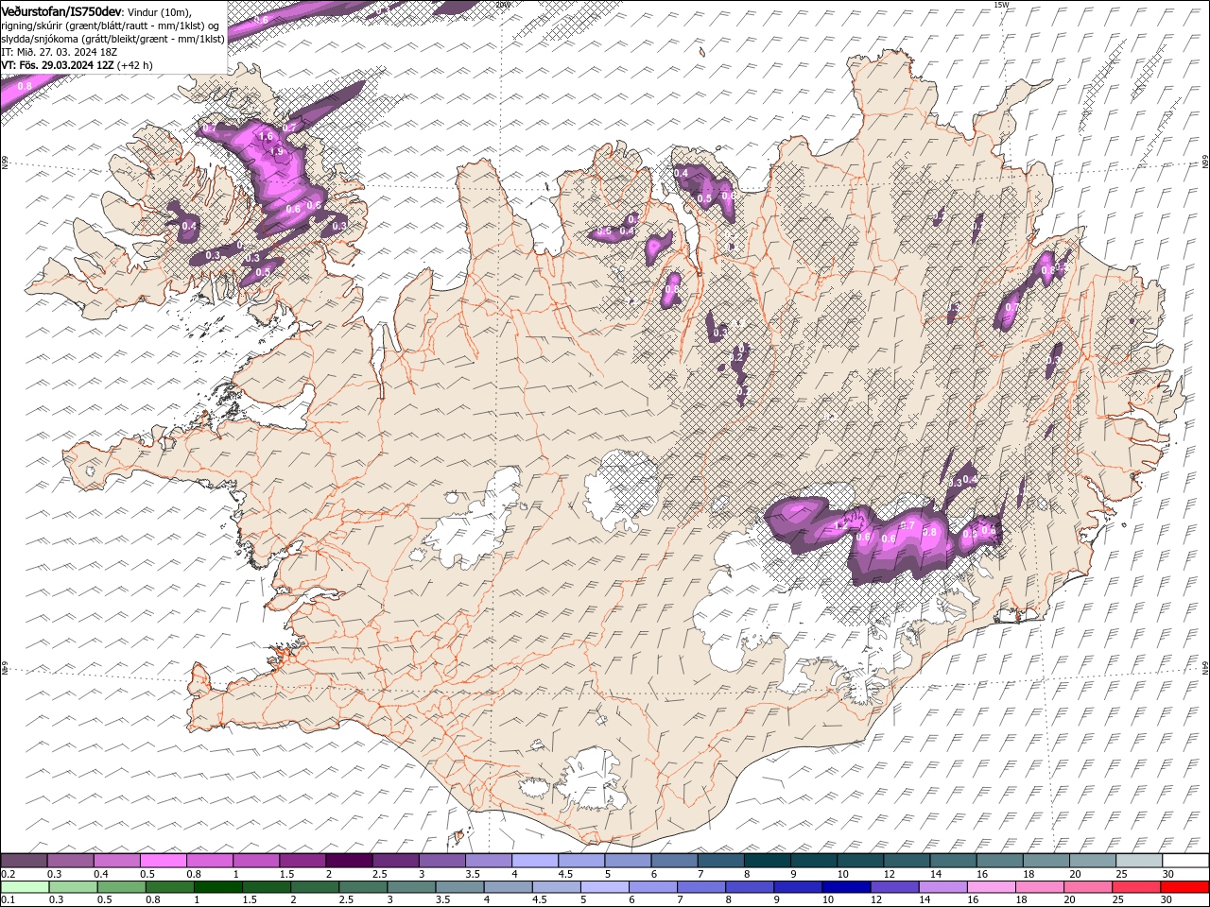This screenshot has height=907, width=1210.
Task: Select the violet 12 swatch in the lower legend row
Action: coord(894,887)
